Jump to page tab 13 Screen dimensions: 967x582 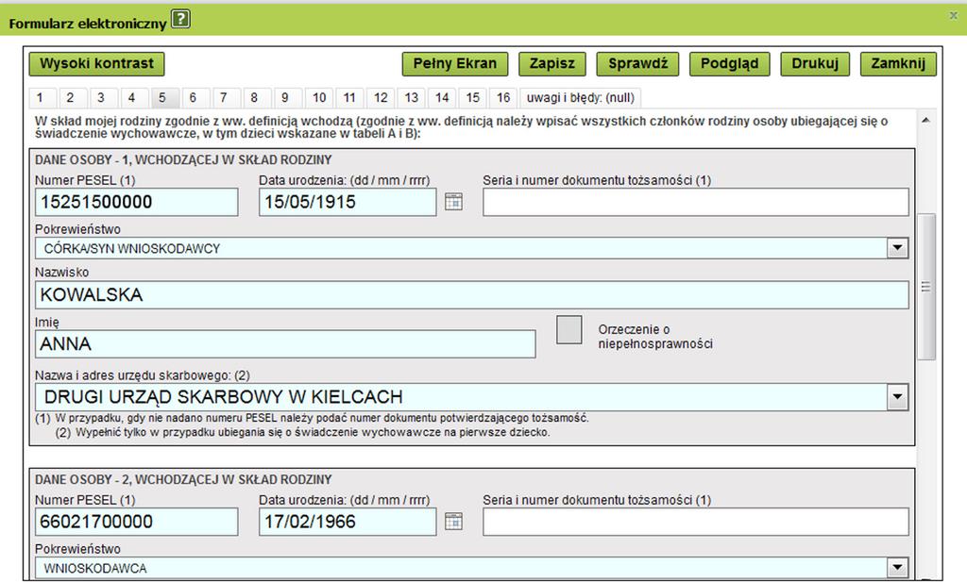pos(412,98)
